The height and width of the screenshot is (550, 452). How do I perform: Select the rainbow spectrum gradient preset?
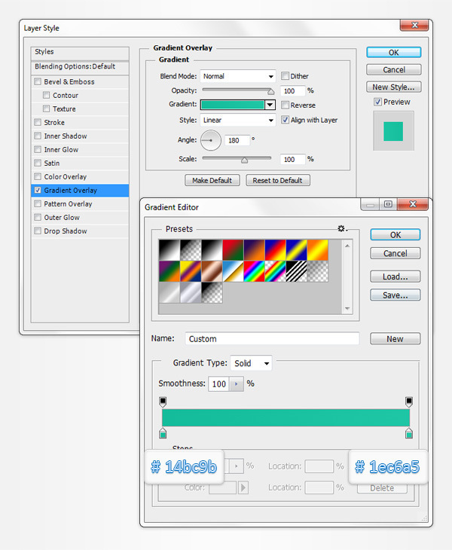coord(255,270)
